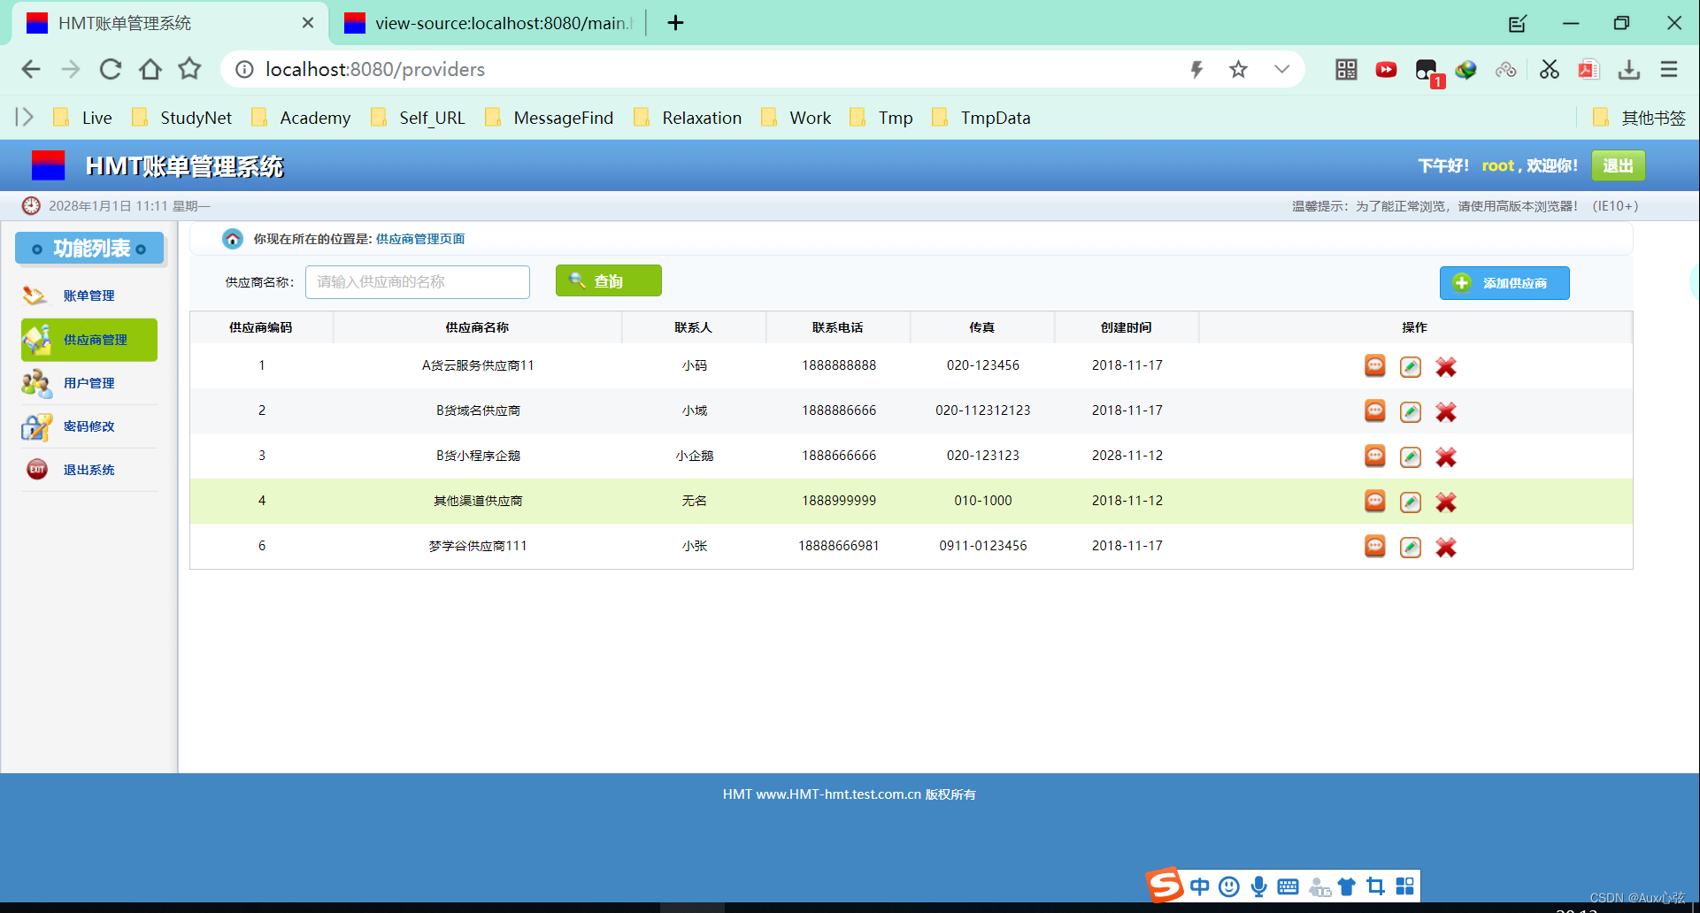View details of supplier A货云服务供应商11
Image resolution: width=1700 pixels, height=913 pixels.
click(1374, 365)
